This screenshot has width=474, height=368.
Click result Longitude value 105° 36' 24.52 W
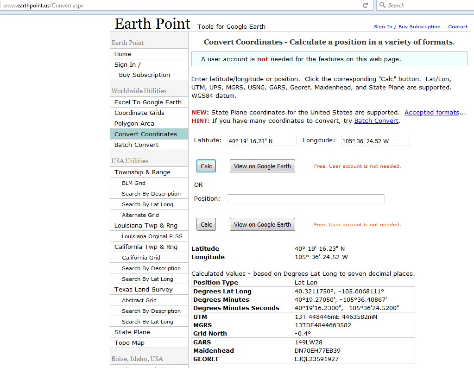point(321,257)
